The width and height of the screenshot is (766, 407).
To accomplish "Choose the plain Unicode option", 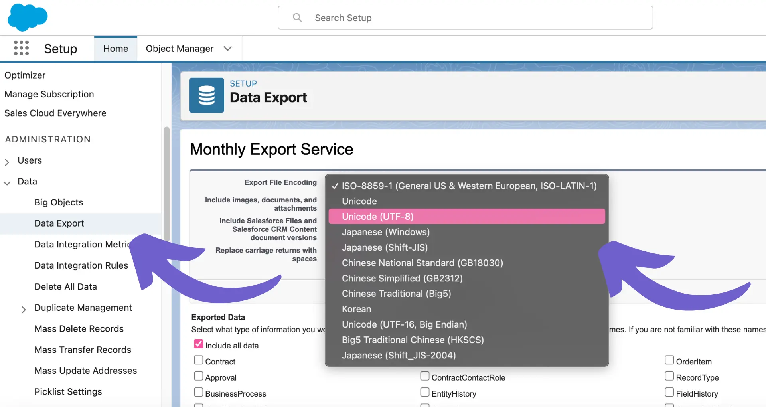I will pos(467,201).
